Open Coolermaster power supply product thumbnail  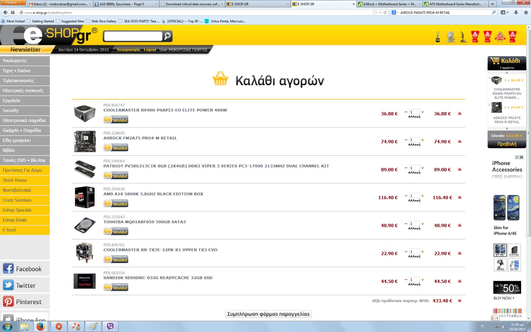pos(85,113)
